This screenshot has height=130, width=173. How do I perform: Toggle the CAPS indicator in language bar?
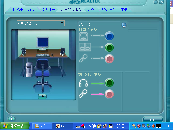click(x=118, y=125)
